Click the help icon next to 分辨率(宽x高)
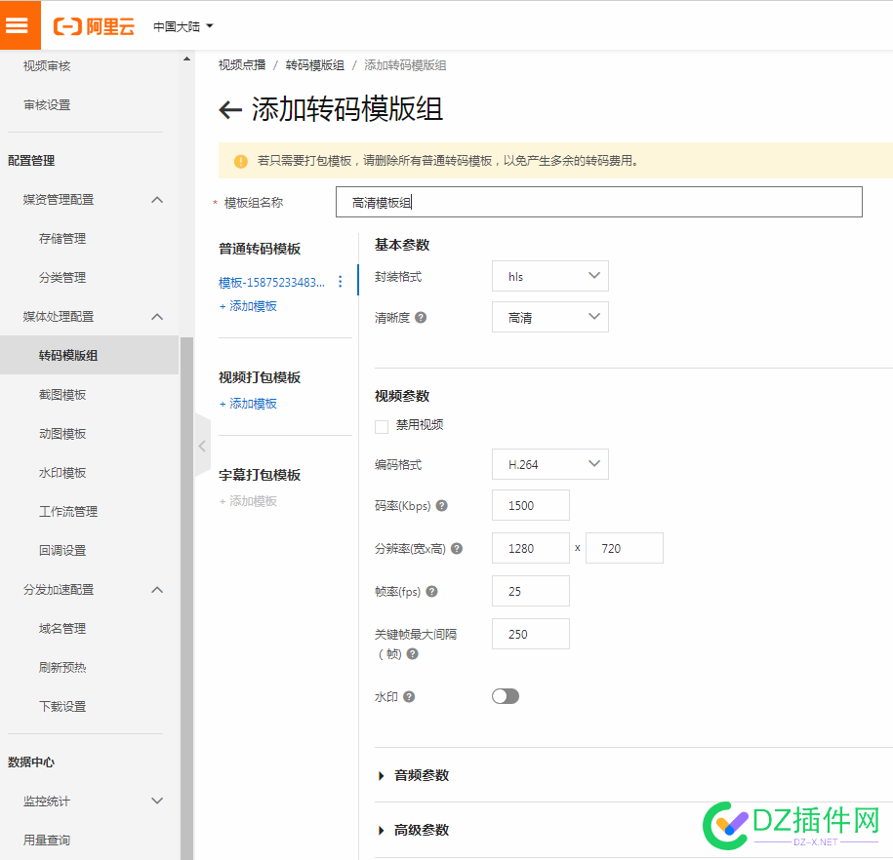Image resolution: width=893 pixels, height=860 pixels. (x=457, y=549)
